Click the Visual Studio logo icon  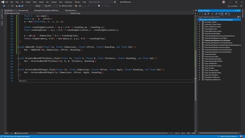point(3,2)
